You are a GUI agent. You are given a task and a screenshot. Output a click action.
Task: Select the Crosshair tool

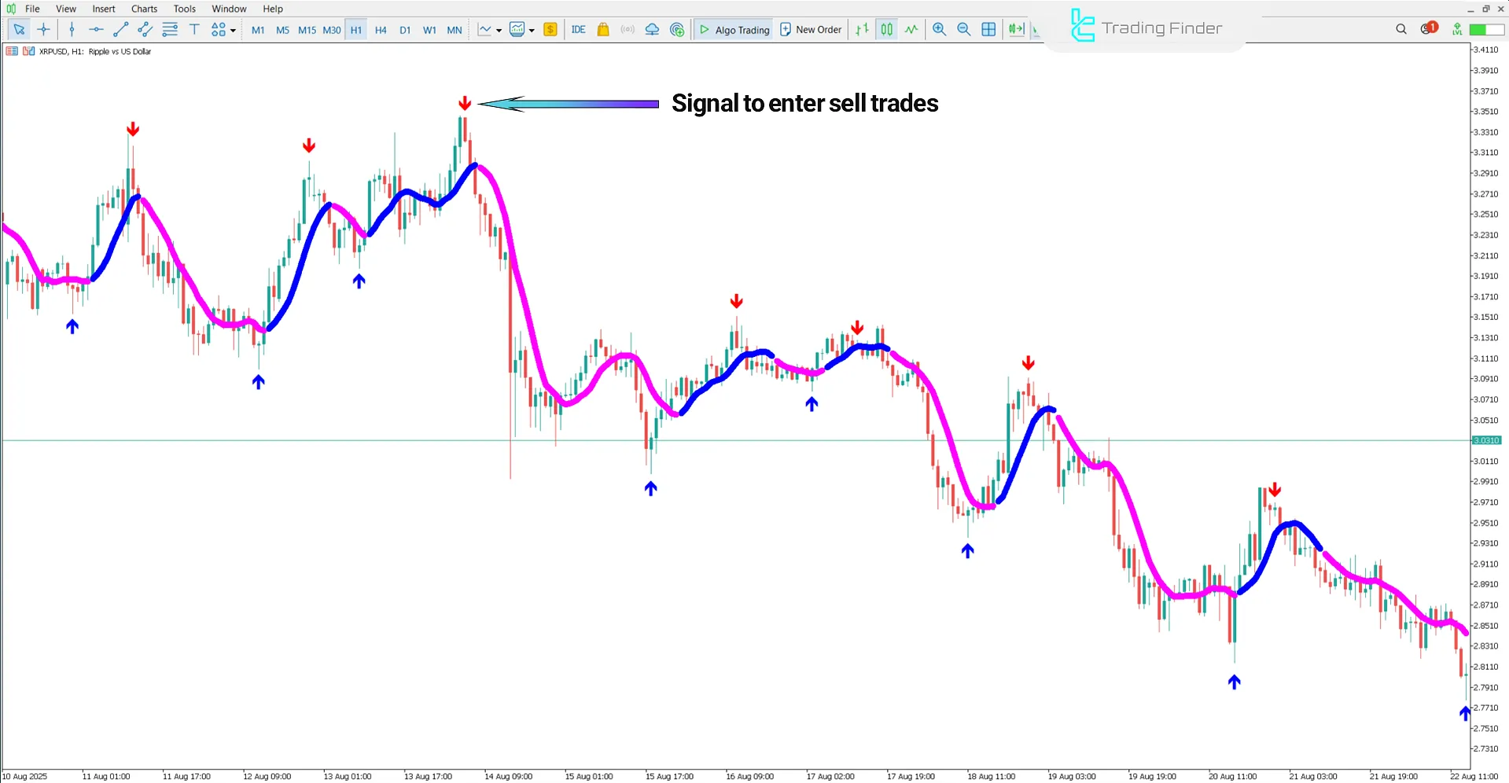click(44, 29)
